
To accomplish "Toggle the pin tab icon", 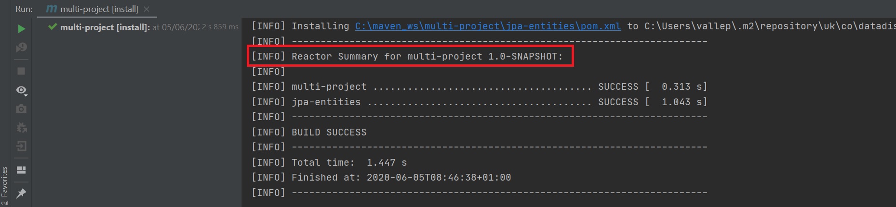I will pos(21,193).
